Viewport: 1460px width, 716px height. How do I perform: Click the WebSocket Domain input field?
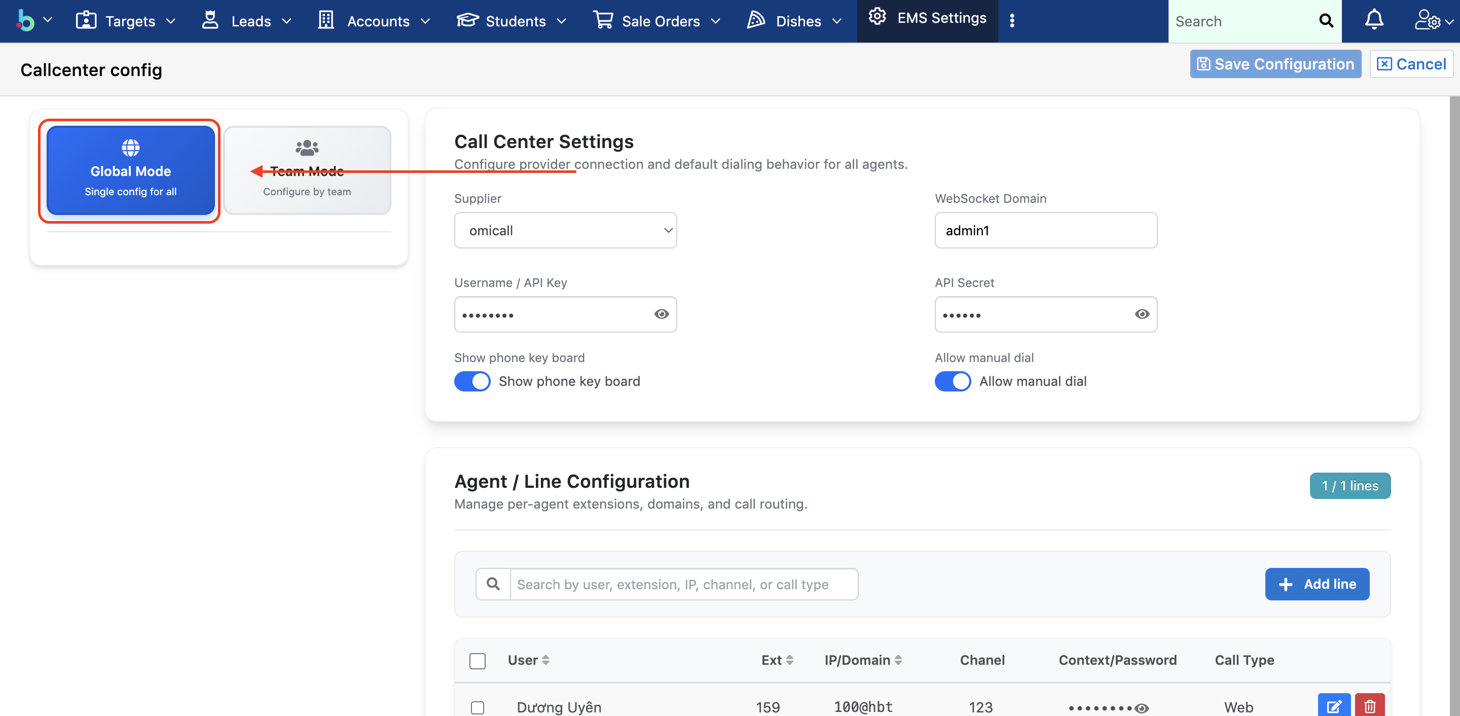coord(1045,230)
